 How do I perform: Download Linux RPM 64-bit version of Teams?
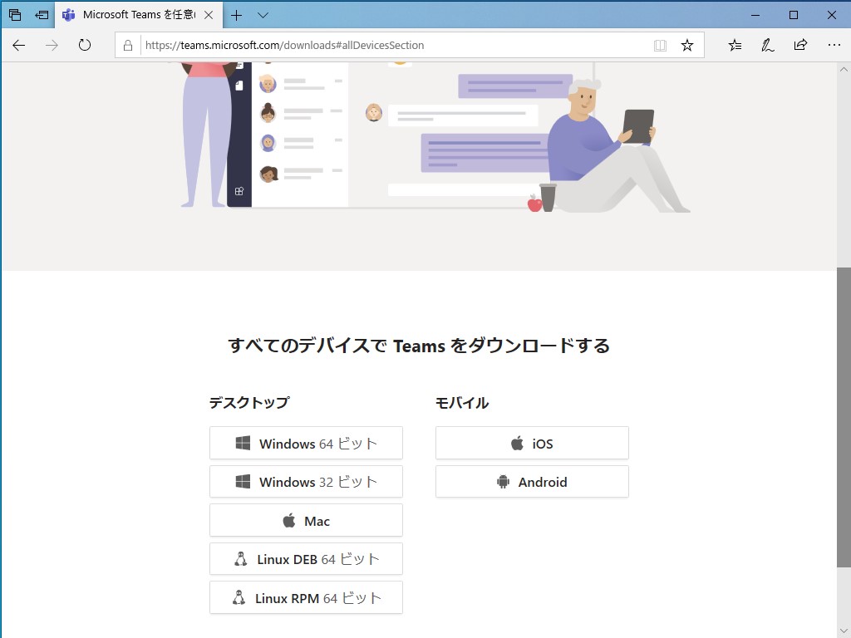[306, 597]
